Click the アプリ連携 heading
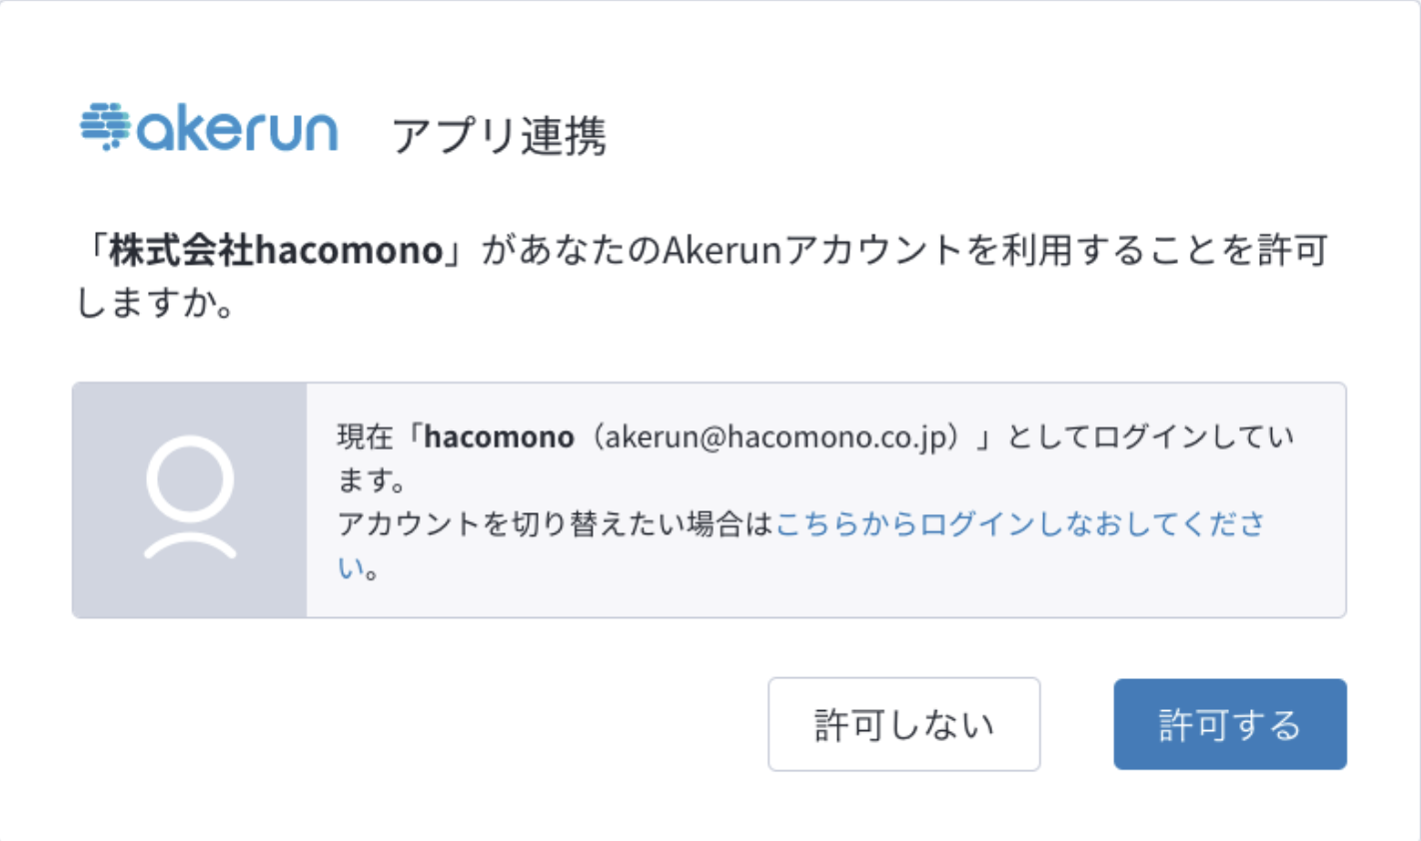 pos(499,135)
